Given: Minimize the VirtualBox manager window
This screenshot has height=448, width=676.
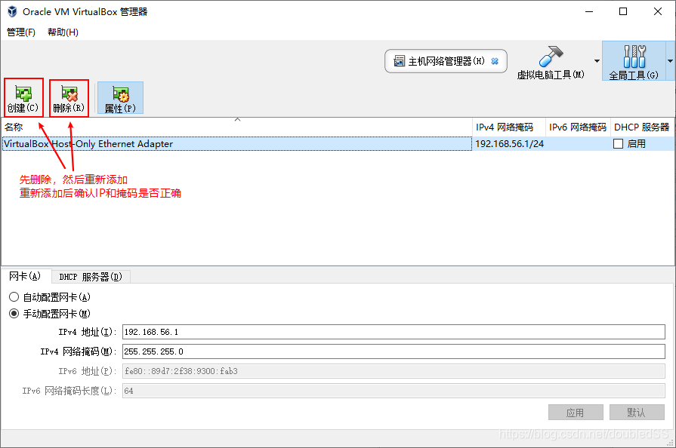Looking at the screenshot, I should click(589, 11).
